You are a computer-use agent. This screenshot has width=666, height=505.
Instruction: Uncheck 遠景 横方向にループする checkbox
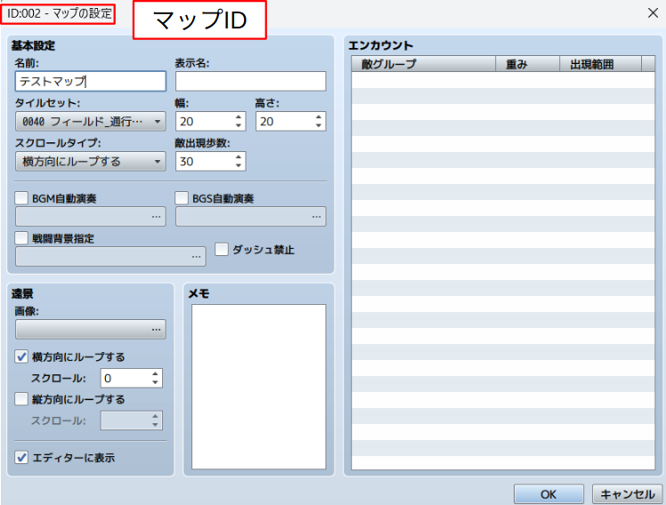tap(21, 357)
